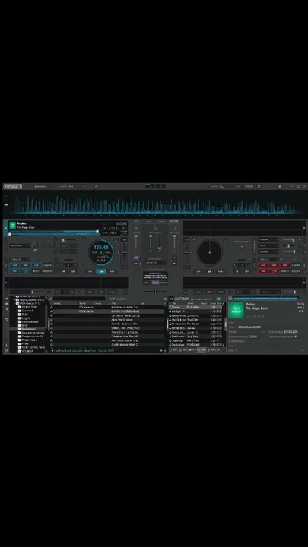Select the highlighted track row in song list
308x547 pixels.
click(108, 311)
